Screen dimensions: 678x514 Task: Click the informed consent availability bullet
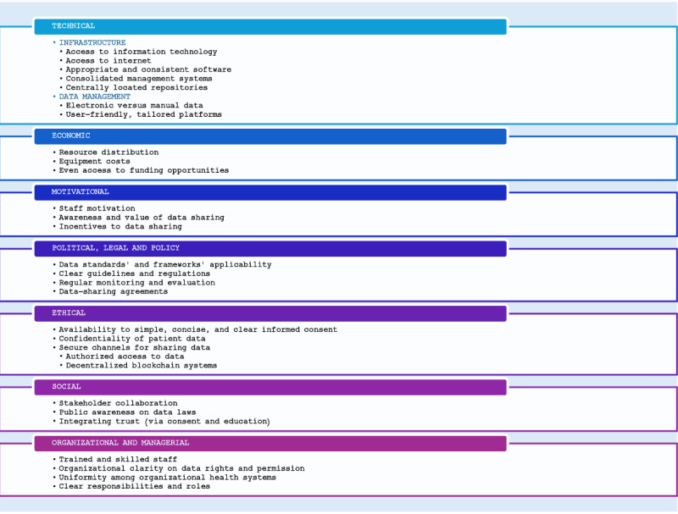coord(198,329)
